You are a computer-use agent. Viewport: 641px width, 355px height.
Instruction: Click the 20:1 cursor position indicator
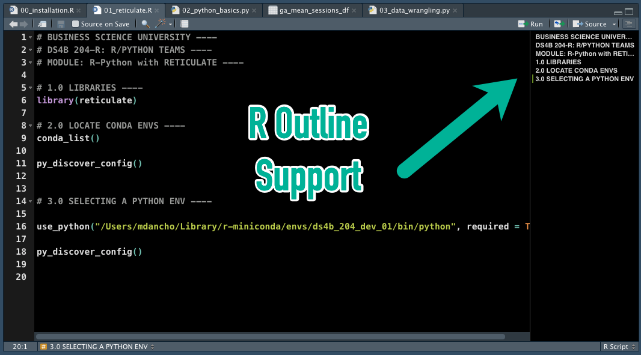coord(20,347)
